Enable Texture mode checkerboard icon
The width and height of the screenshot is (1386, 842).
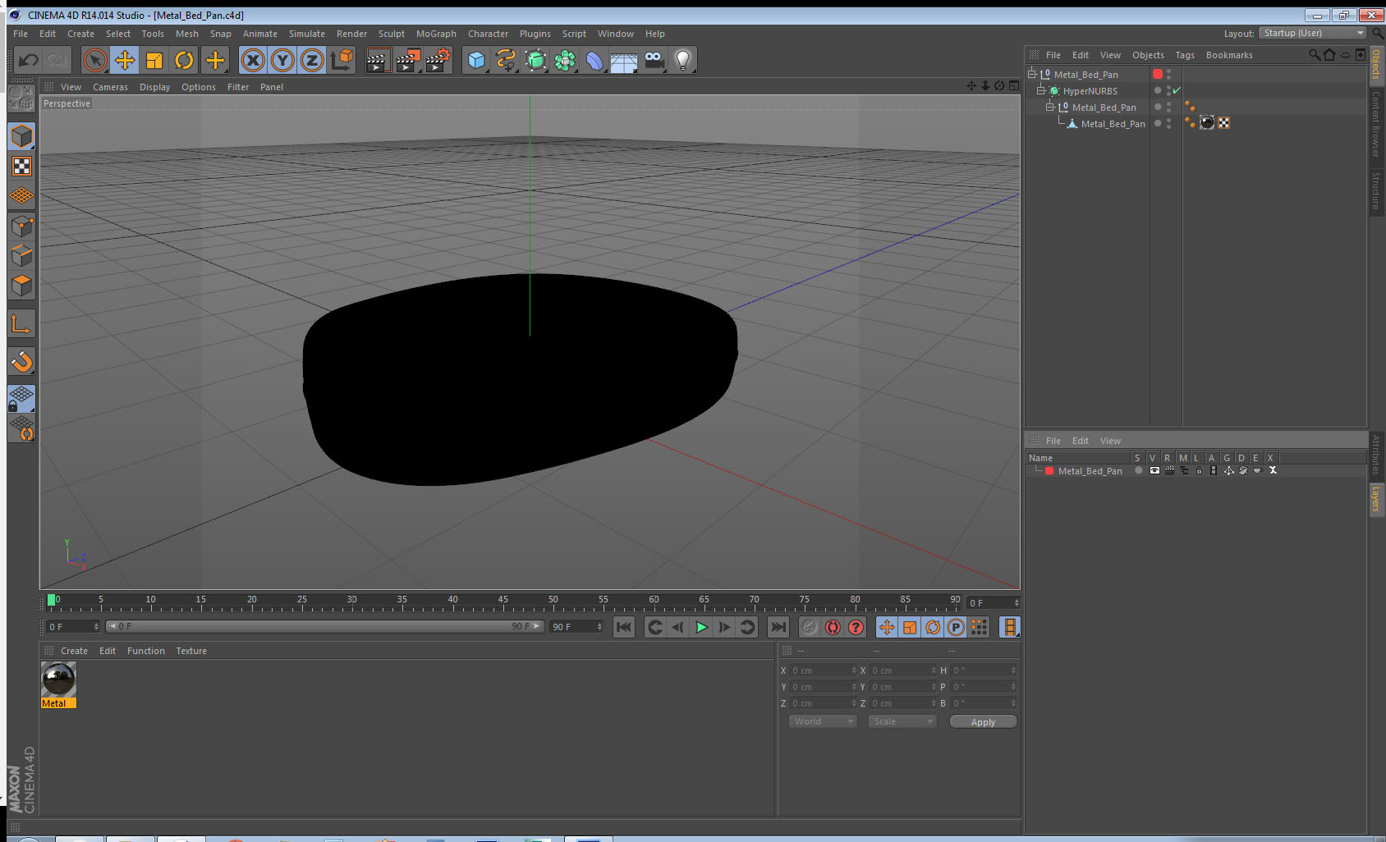pos(22,167)
